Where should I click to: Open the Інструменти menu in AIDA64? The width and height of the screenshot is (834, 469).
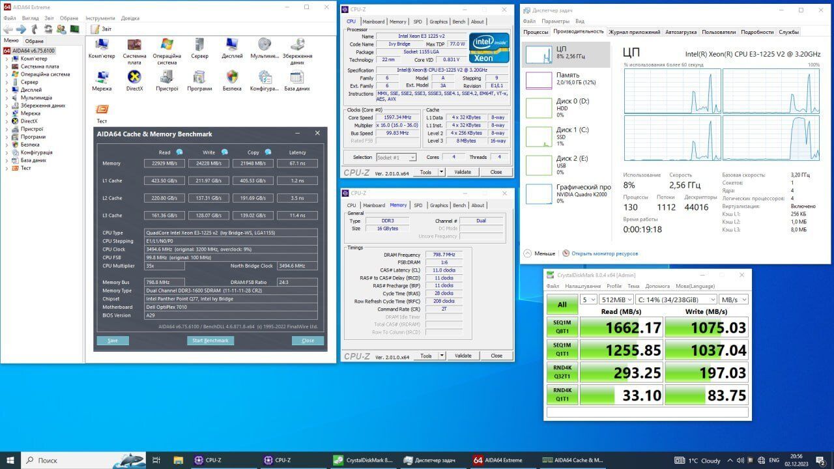[x=100, y=18]
